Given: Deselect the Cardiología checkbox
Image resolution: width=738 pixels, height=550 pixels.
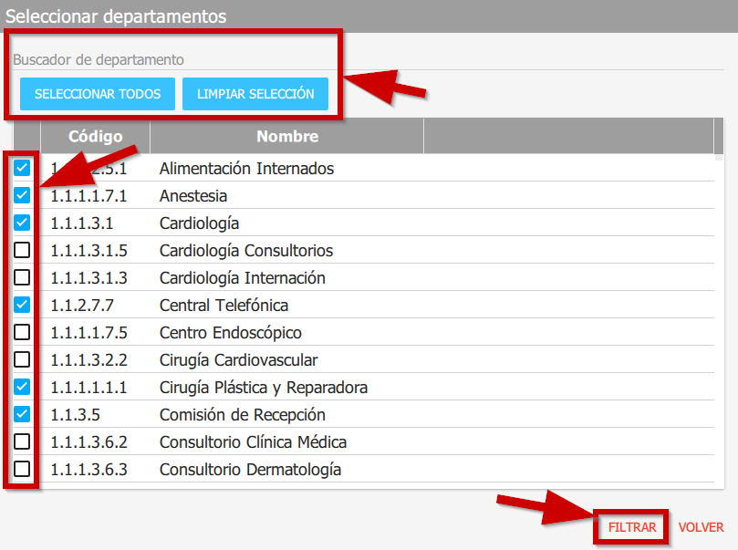Looking at the screenshot, I should (x=22, y=223).
